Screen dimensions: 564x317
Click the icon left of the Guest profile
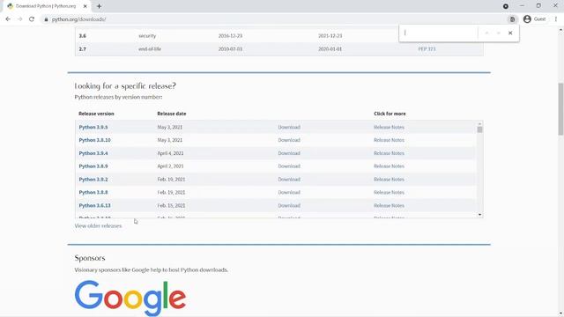512,19
